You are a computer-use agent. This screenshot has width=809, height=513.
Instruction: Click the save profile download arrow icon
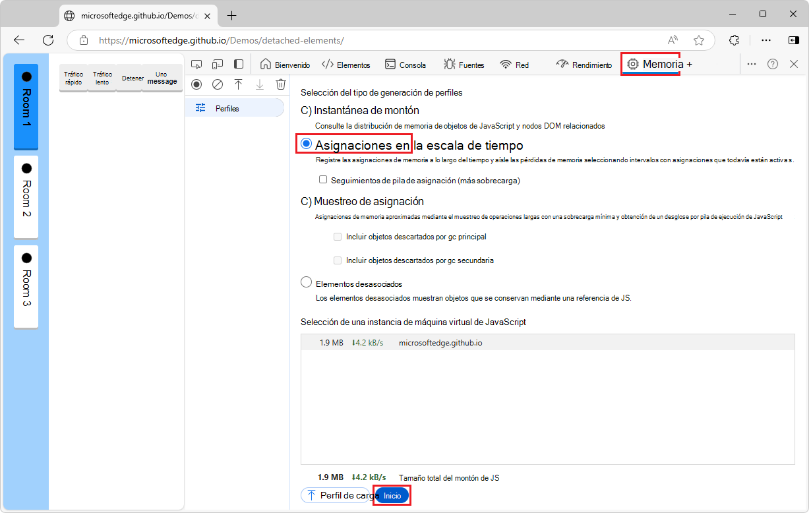pyautogui.click(x=259, y=84)
